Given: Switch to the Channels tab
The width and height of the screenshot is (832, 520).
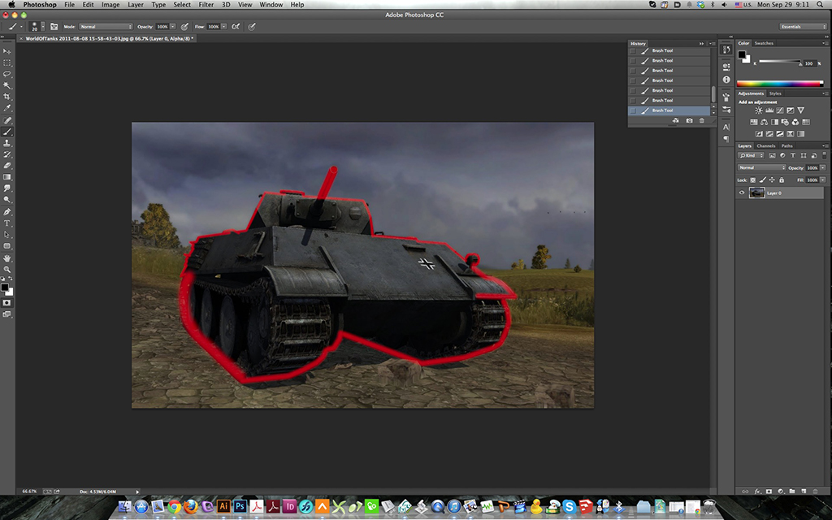Looking at the screenshot, I should [765, 145].
